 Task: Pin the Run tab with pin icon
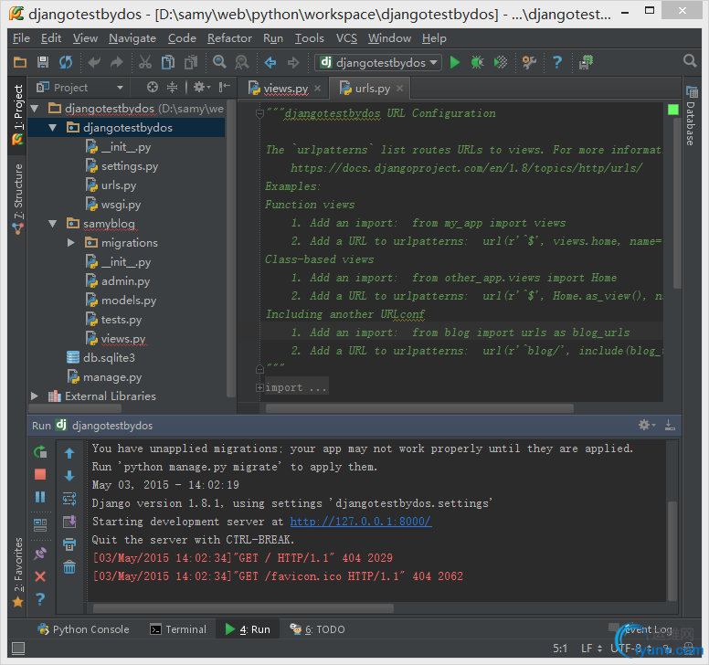tap(40, 554)
